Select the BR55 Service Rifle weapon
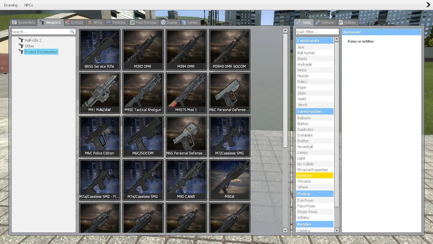The width and height of the screenshot is (433, 244). point(100,50)
